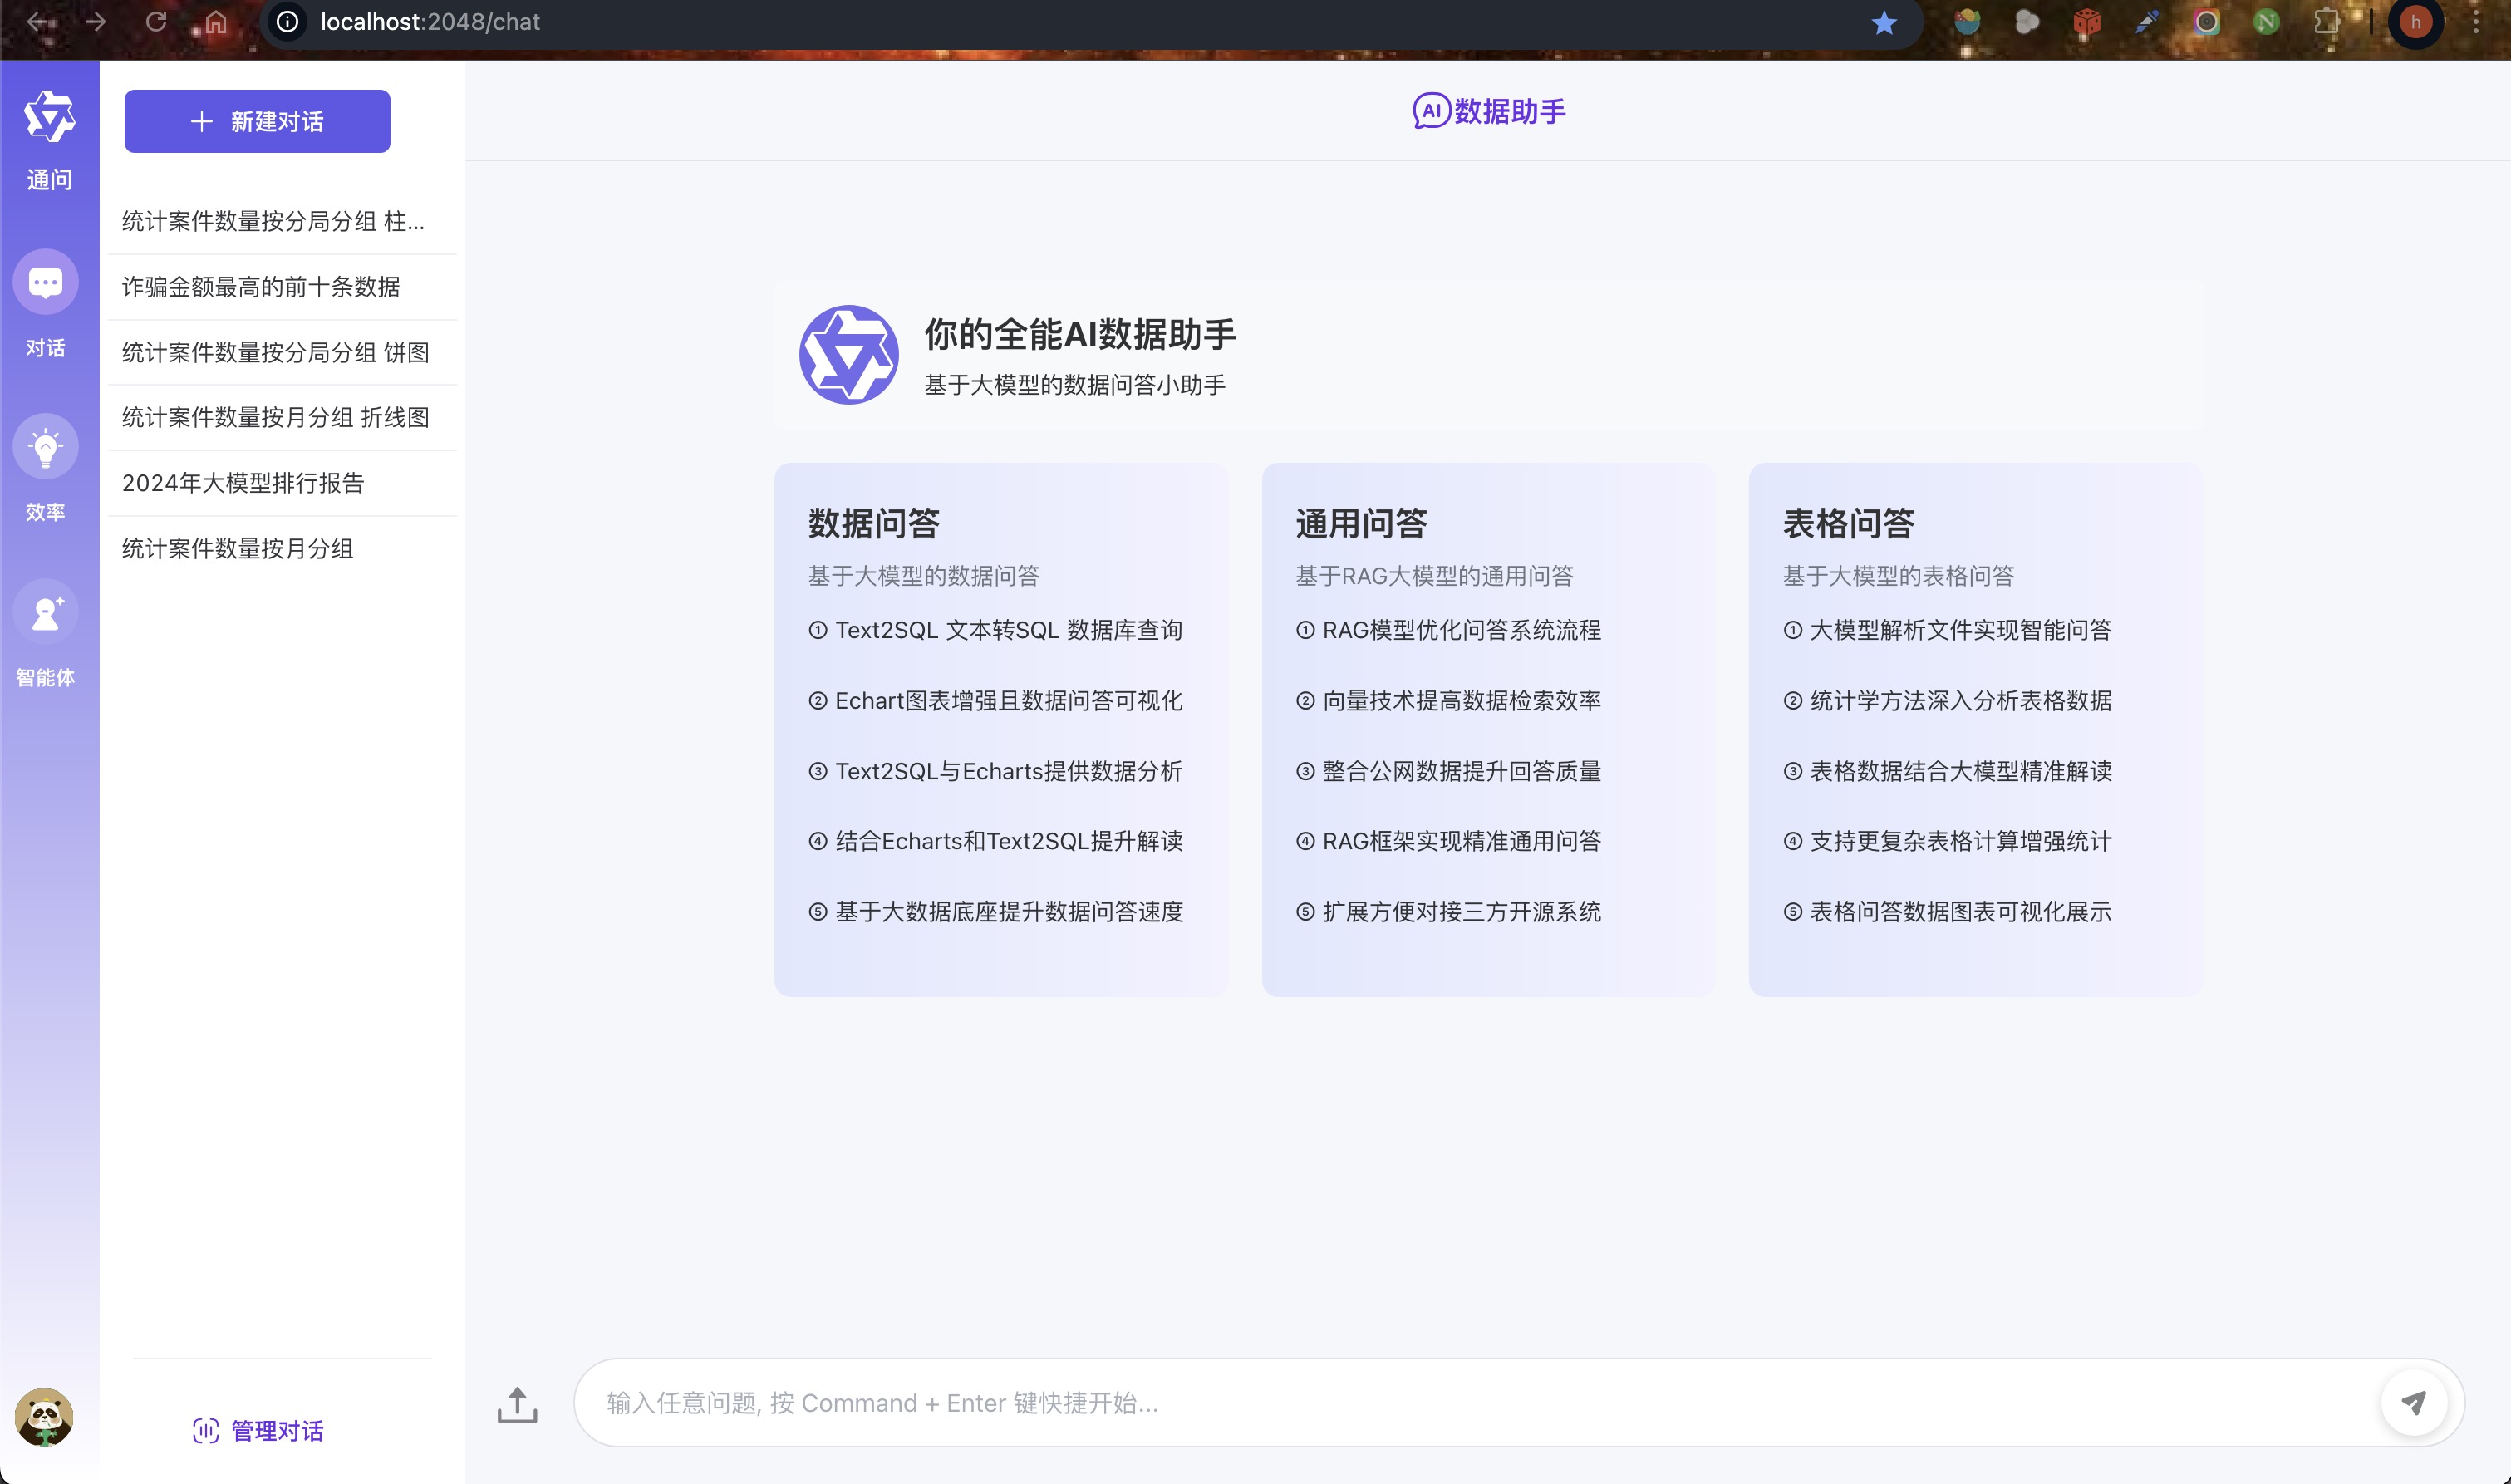Viewport: 2511px width, 1484px height.
Task: Focus the question input field
Action: 1480,1403
